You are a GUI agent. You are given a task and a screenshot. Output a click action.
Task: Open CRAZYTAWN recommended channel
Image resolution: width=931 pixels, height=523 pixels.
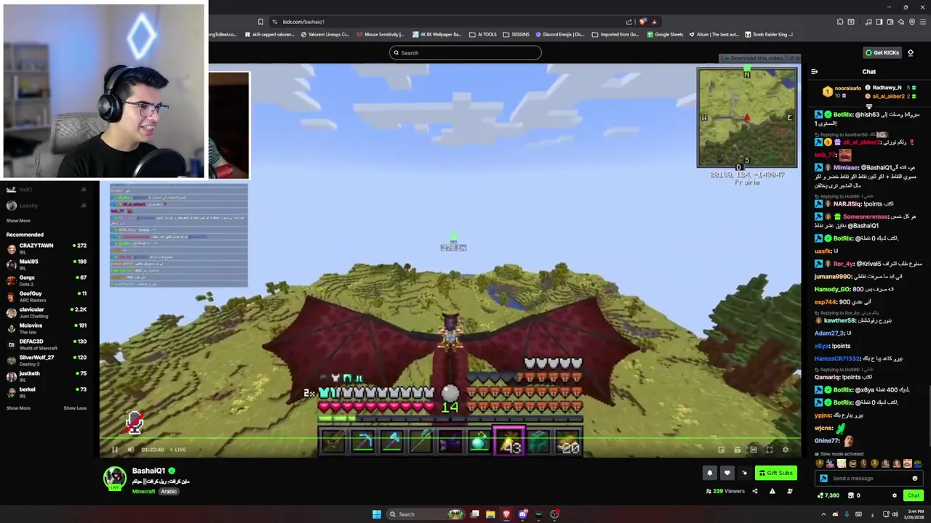pos(47,248)
